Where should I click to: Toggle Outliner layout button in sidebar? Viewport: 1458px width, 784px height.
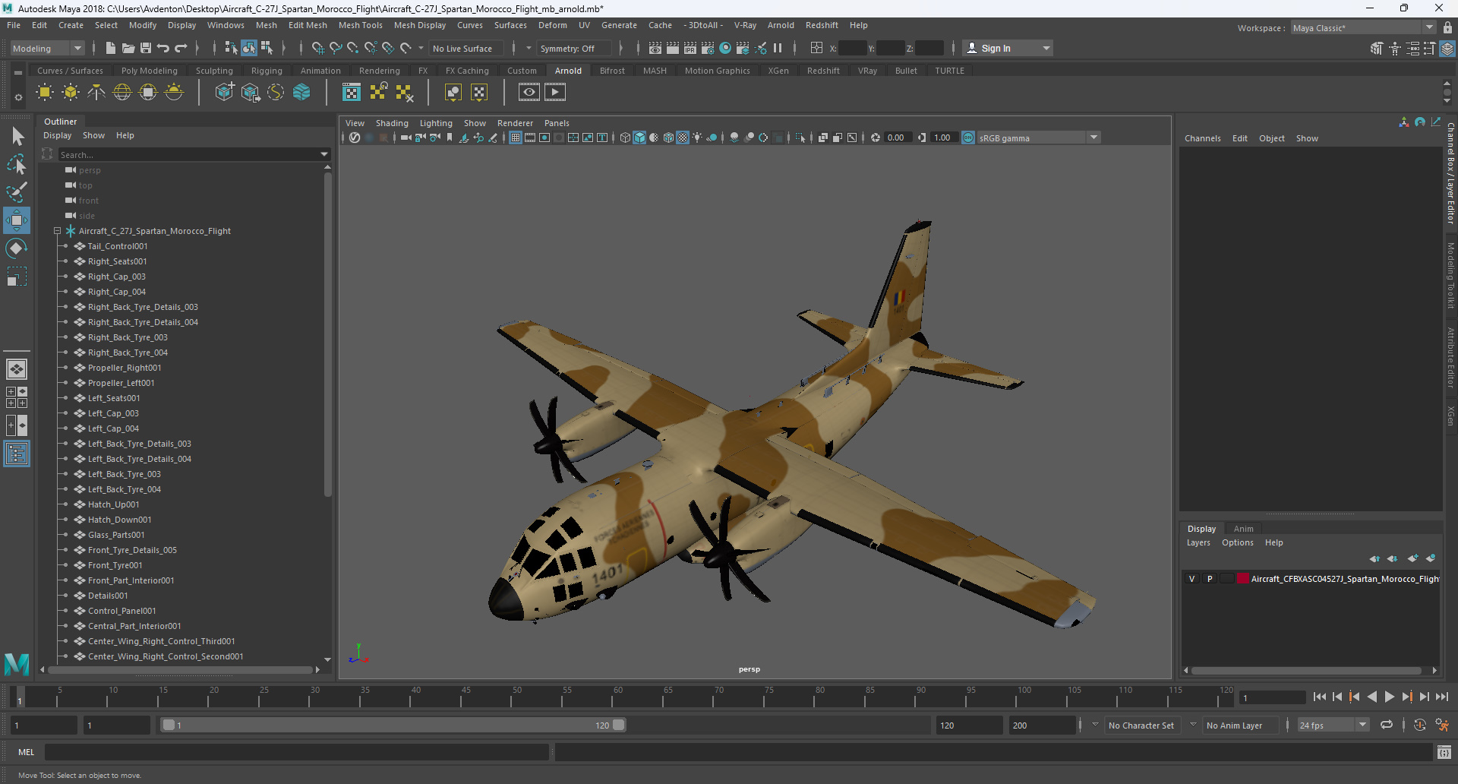[x=17, y=454]
